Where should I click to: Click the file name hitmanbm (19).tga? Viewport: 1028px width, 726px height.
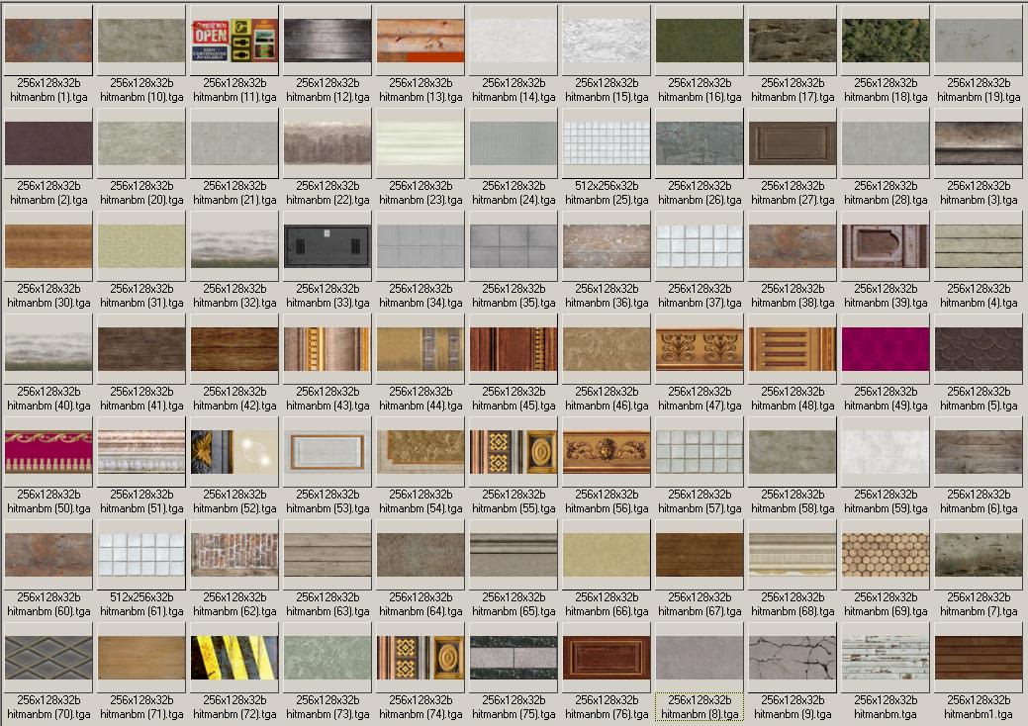[x=979, y=97]
